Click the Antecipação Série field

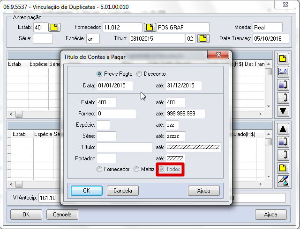click(43, 39)
